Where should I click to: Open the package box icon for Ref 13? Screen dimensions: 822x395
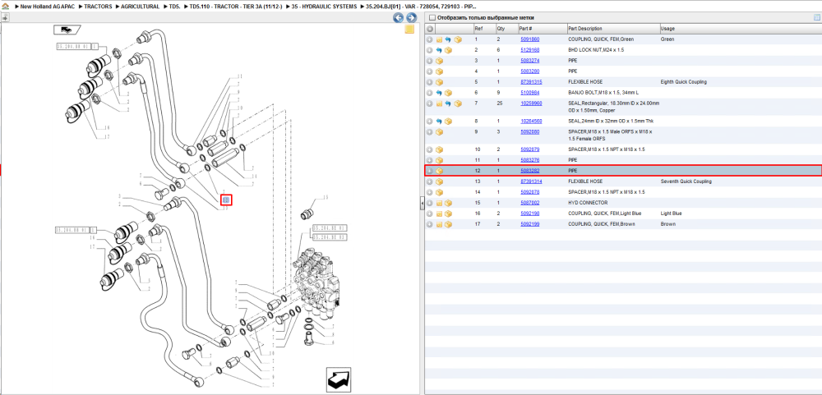pyautogui.click(x=439, y=181)
